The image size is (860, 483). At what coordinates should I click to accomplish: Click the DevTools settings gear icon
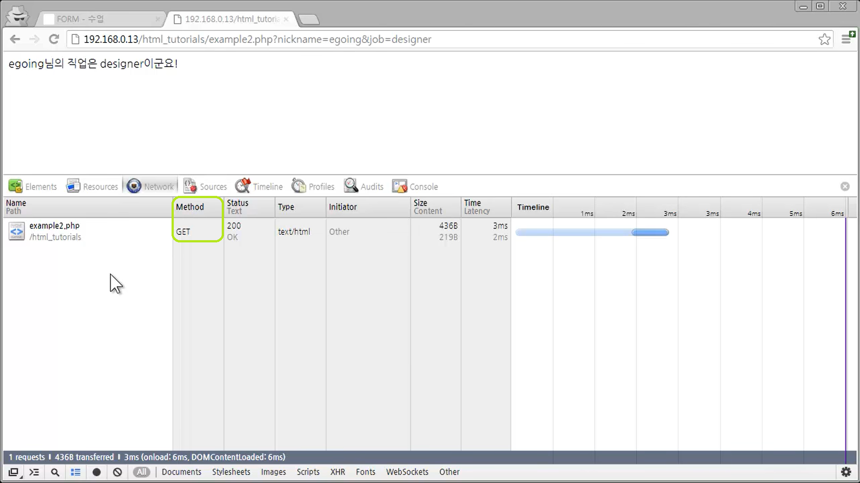pyautogui.click(x=846, y=472)
